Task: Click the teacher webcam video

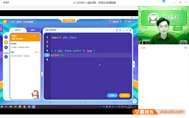Action: pyautogui.click(x=163, y=25)
